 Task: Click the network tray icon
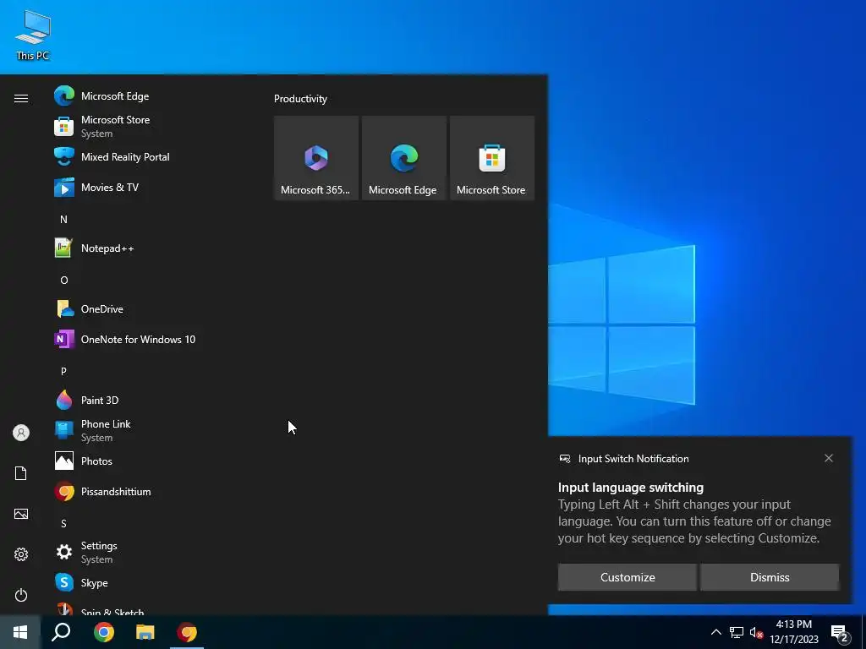[737, 632]
